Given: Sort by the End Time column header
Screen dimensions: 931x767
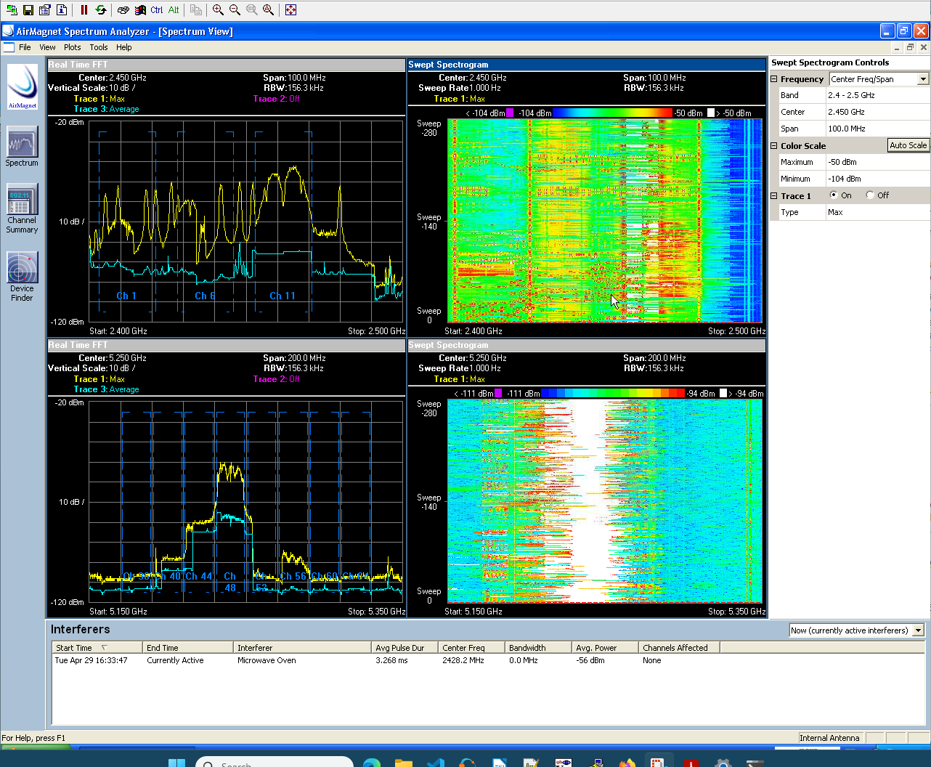Looking at the screenshot, I should [x=187, y=648].
